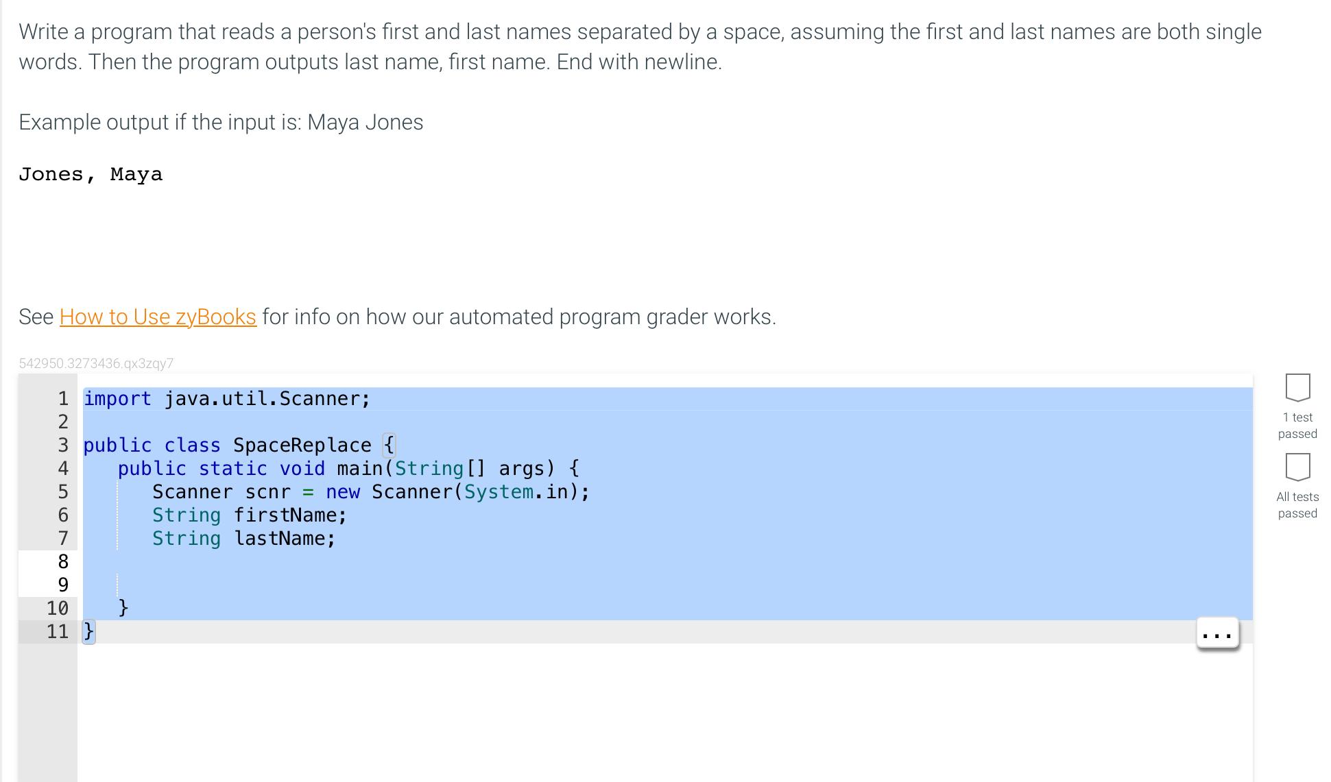Click line number 5 beside Scanner declaration
Image resolution: width=1331 pixels, height=782 pixels.
click(x=62, y=491)
